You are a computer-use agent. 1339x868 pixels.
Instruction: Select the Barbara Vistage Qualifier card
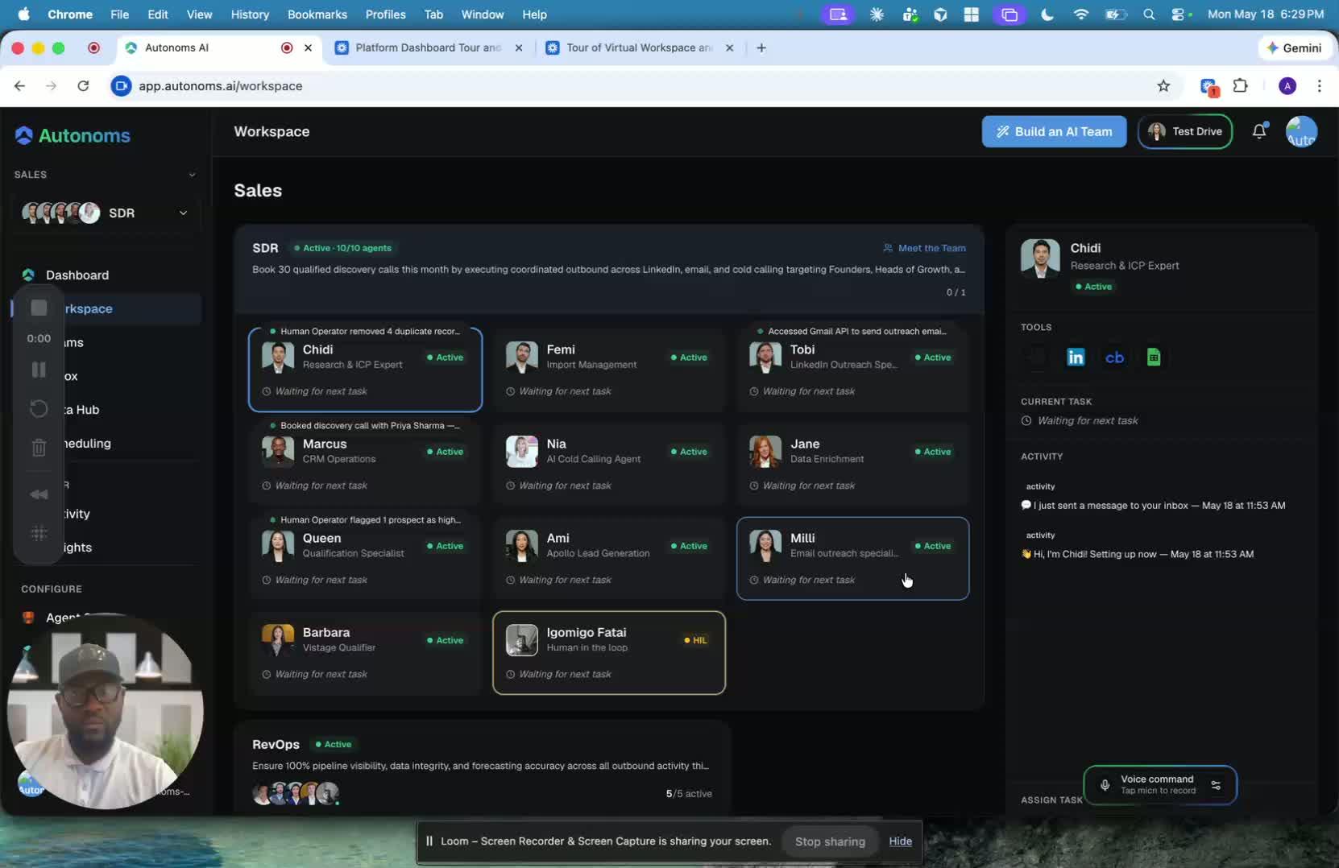pyautogui.click(x=366, y=652)
